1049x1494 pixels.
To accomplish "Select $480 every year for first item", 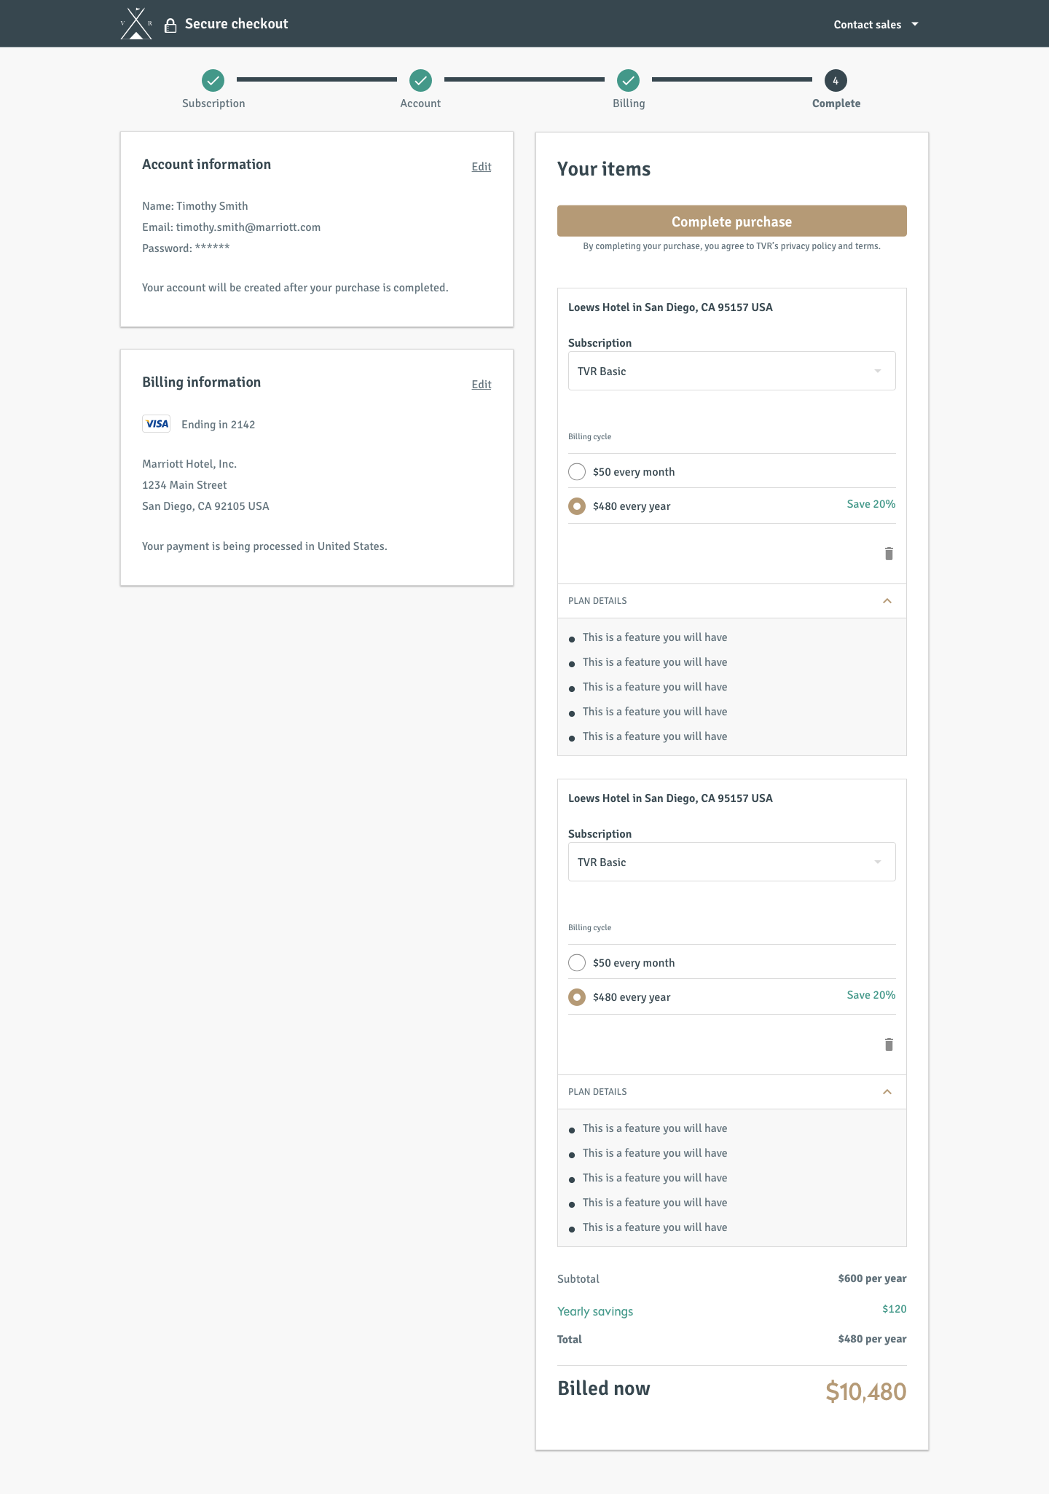I will pyautogui.click(x=577, y=506).
